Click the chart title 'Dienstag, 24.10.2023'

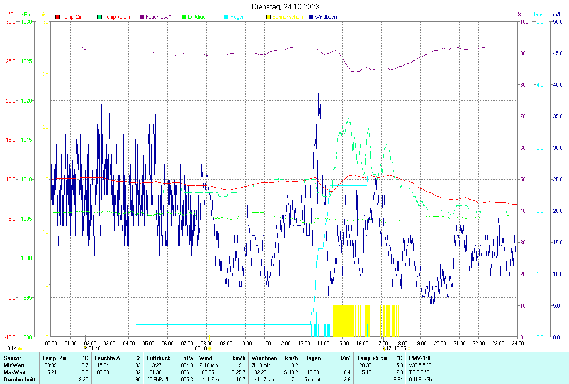pos(285,7)
